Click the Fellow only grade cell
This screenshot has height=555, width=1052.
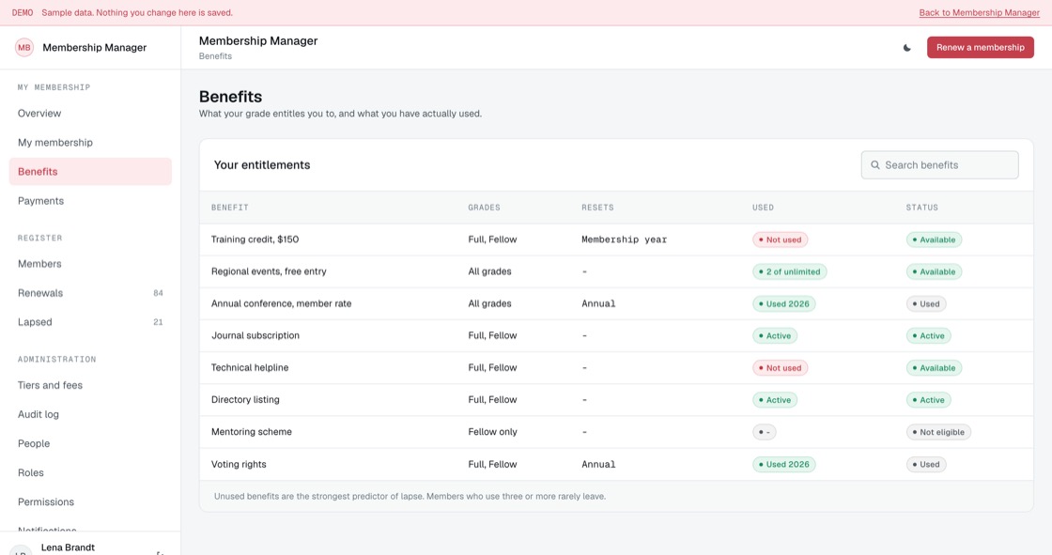point(492,432)
